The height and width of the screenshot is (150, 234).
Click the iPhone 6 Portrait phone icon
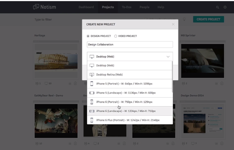92,102
